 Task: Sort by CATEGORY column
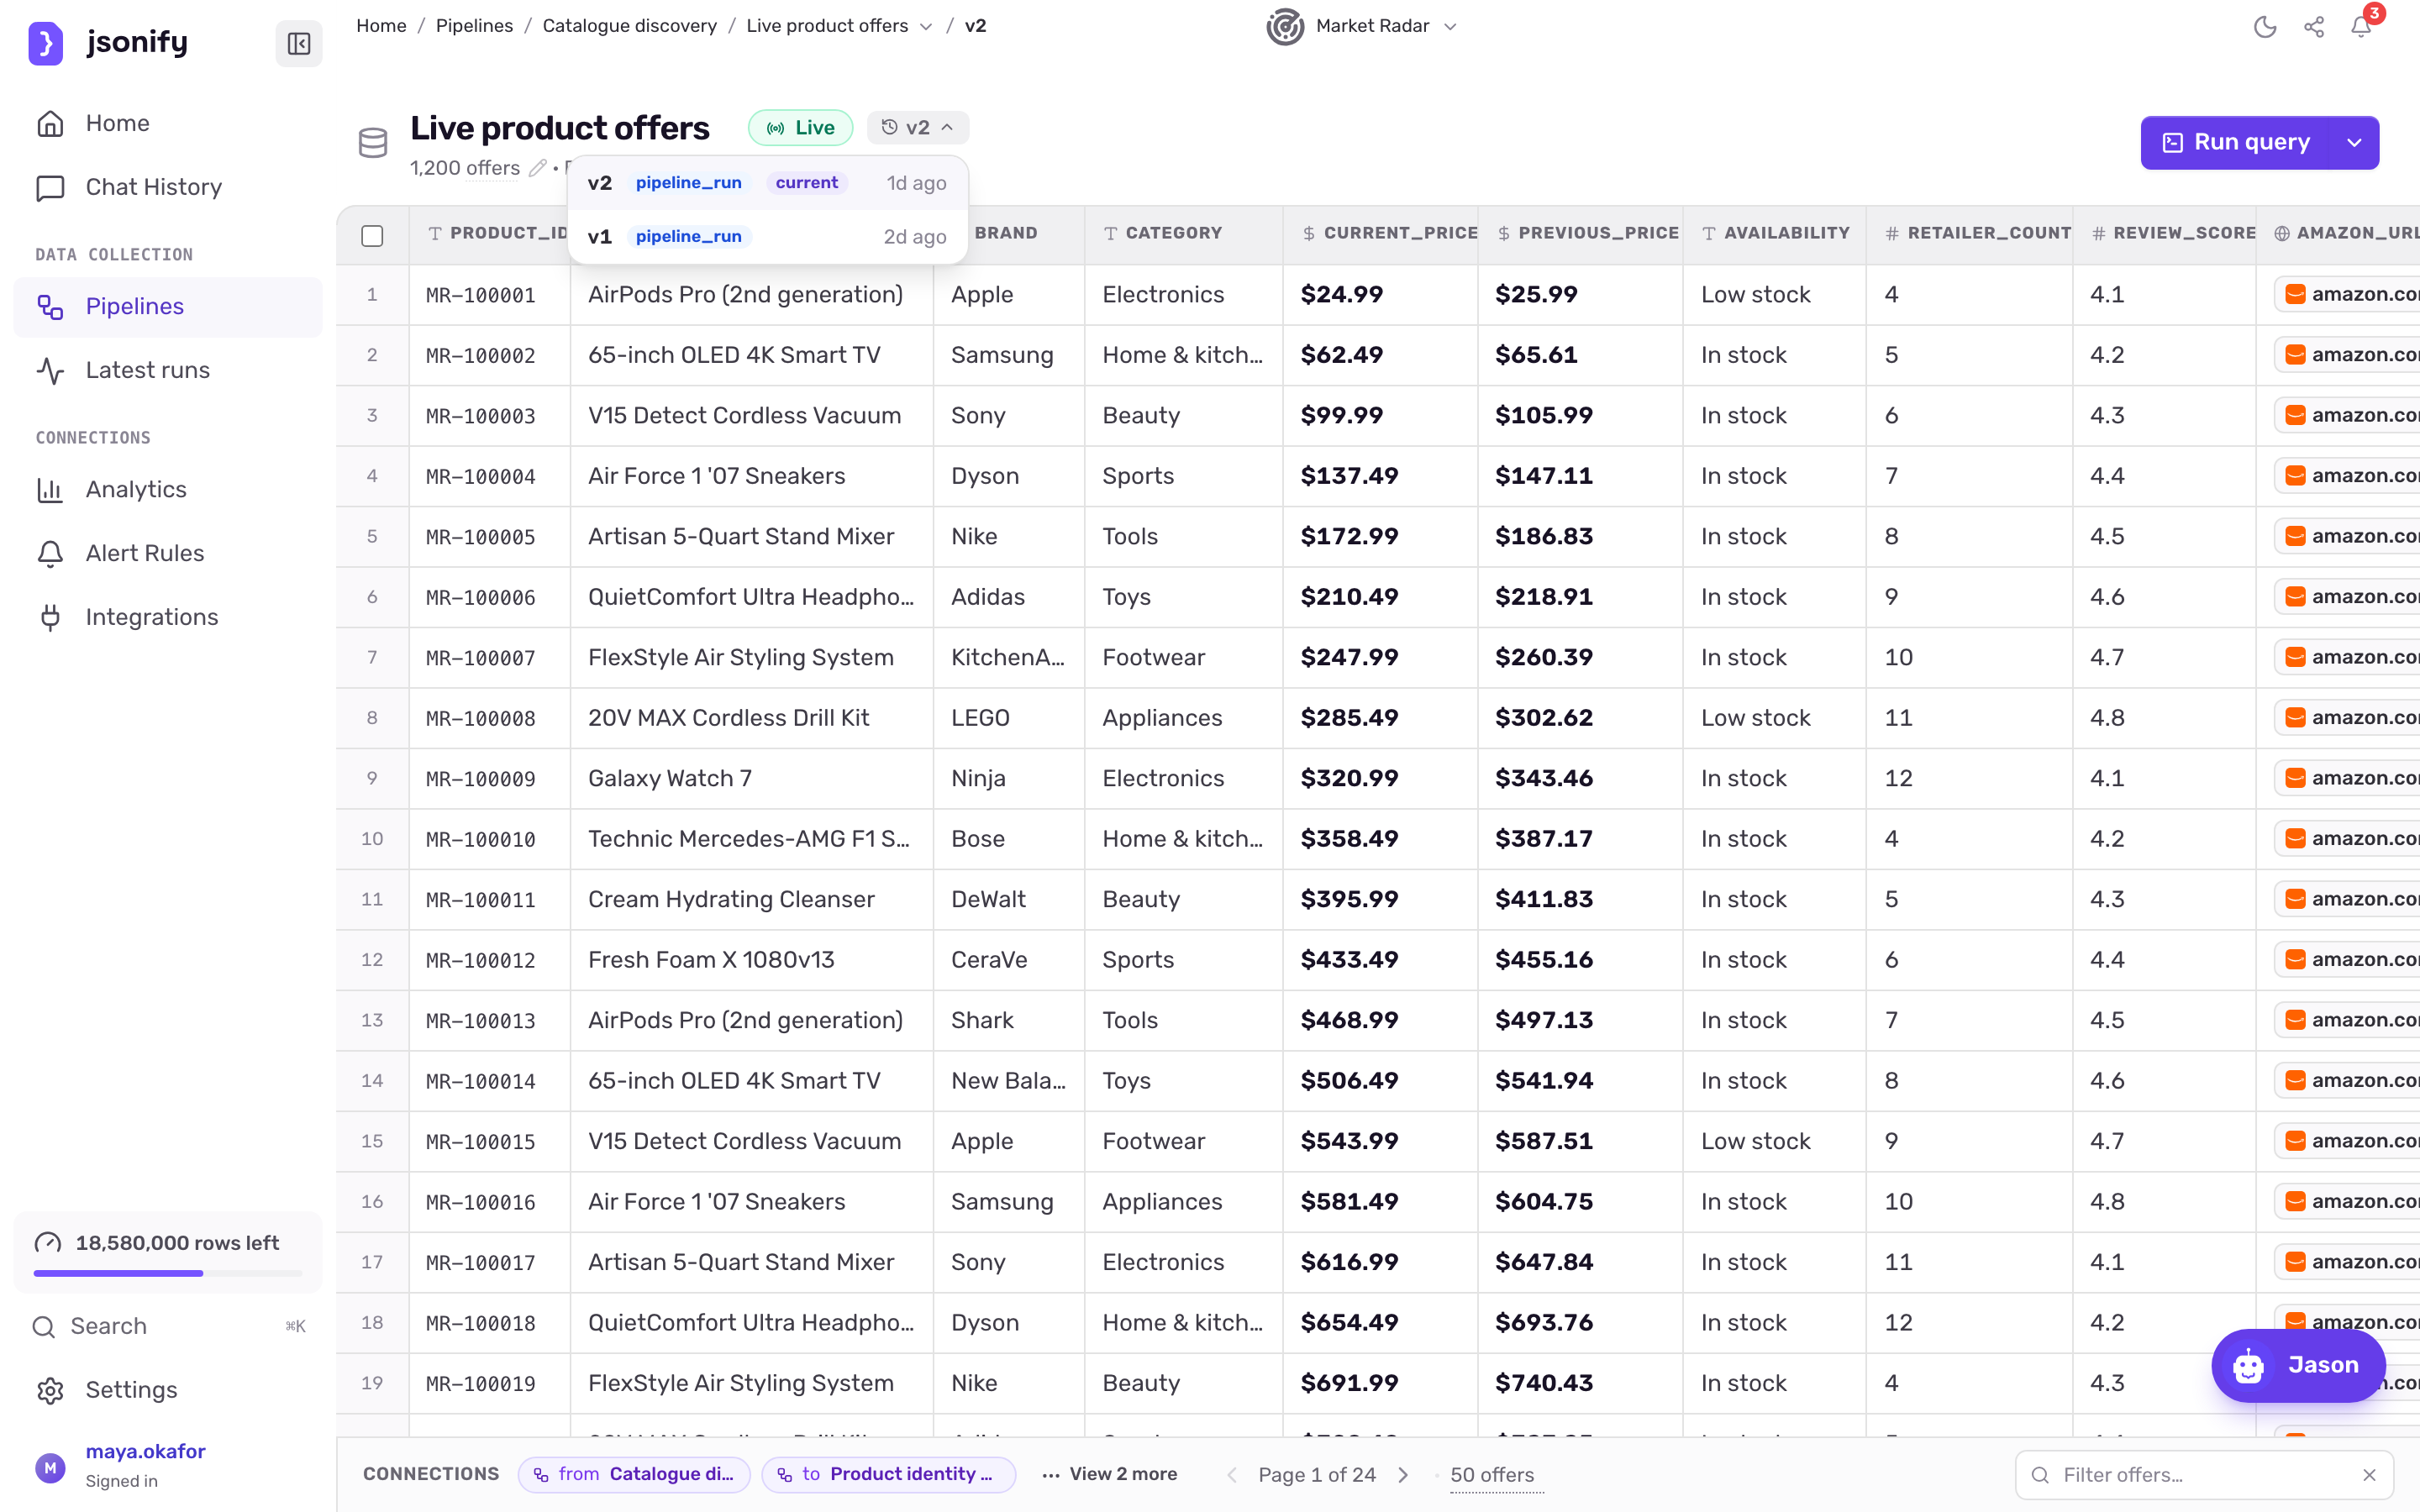pos(1183,234)
